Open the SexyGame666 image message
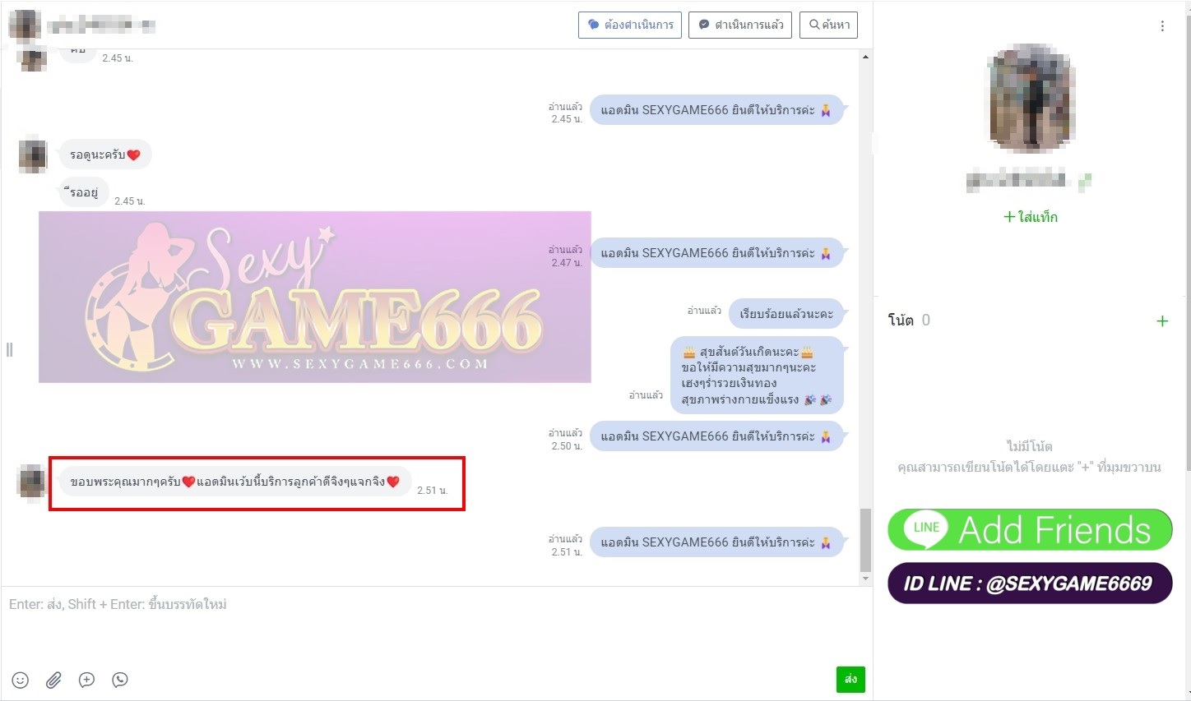 tap(314, 297)
